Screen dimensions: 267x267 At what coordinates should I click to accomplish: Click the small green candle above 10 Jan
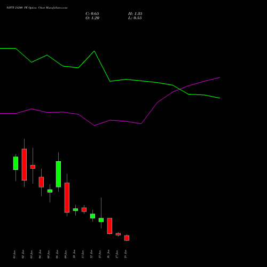[x=75, y=210]
